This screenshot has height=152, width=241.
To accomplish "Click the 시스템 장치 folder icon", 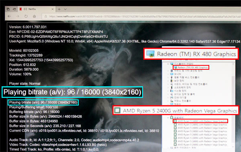I will click(x=172, y=91).
